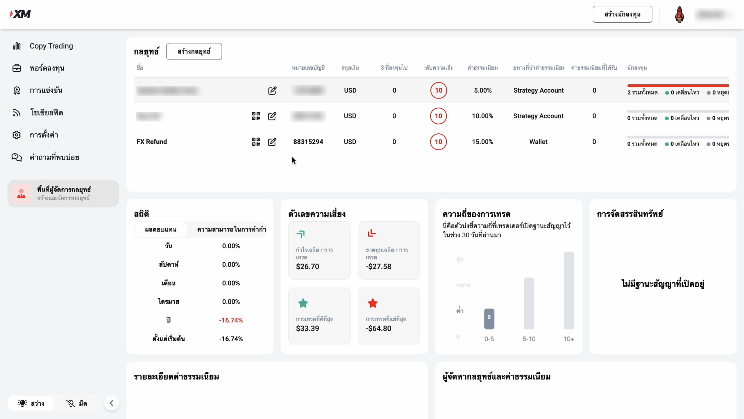Show QR code for FX Refund
744x419 pixels.
(x=256, y=142)
